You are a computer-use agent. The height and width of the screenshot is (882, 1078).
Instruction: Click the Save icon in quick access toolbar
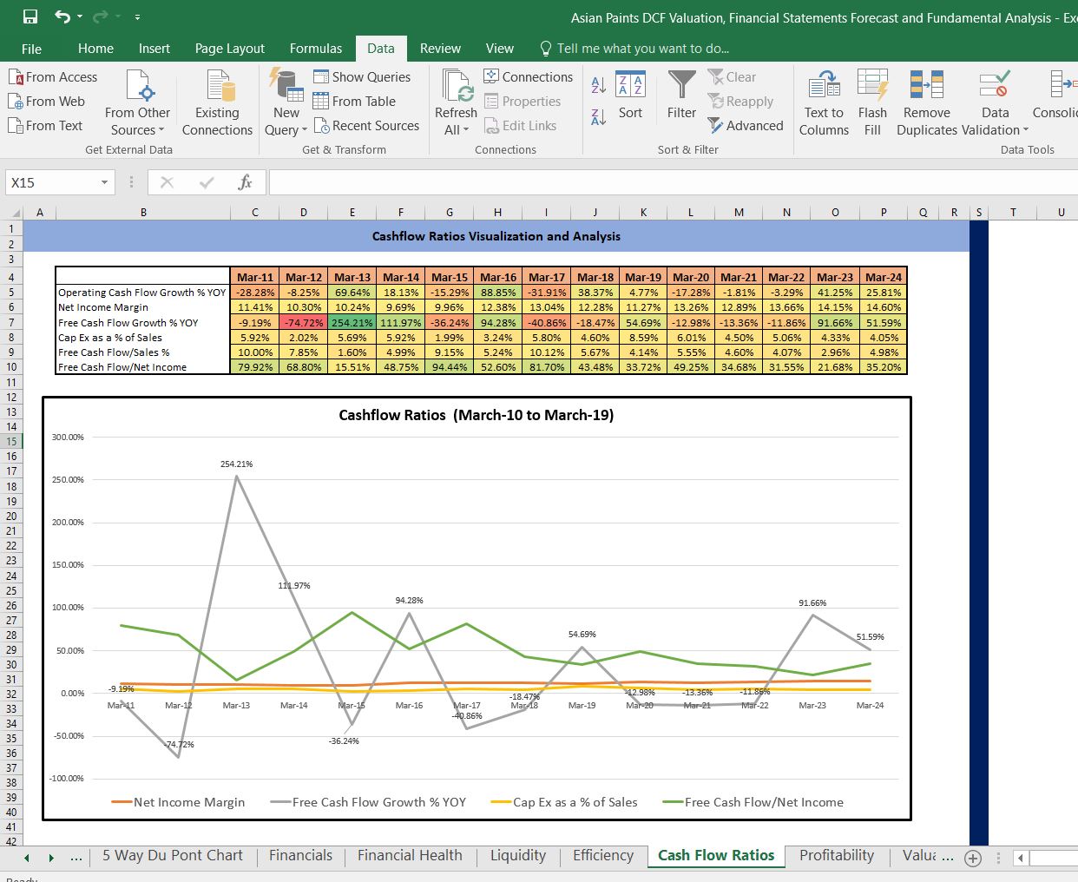pos(30,16)
